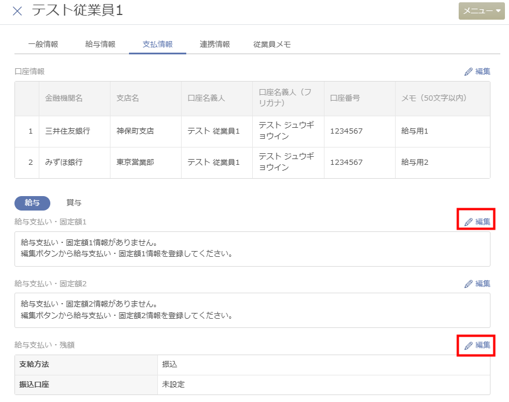Open the メニュー dropdown button
The height and width of the screenshot is (402, 509).
(481, 11)
